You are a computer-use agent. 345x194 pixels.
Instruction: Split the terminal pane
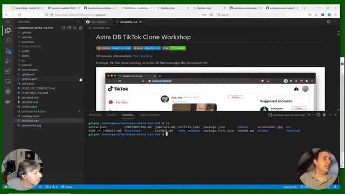coord(318,115)
